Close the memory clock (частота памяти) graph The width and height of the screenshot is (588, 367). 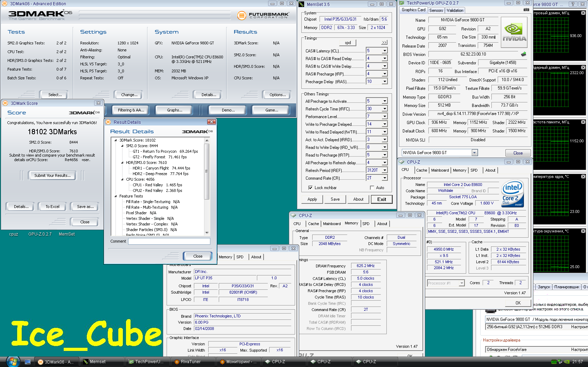[583, 122]
